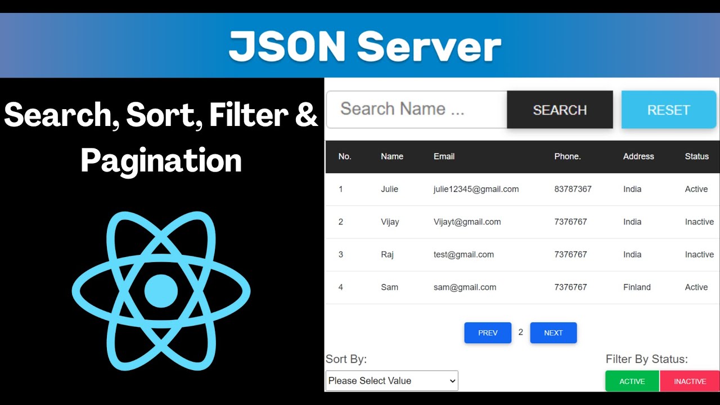Click India address in Julie's row
The width and height of the screenshot is (720, 405).
(x=632, y=189)
